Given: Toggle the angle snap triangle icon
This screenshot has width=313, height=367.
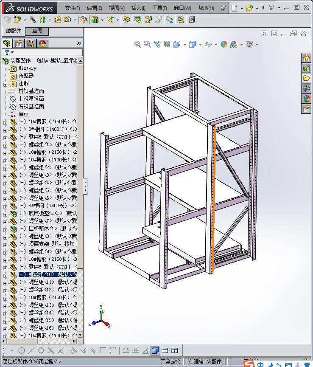Looking at the screenshot, I should pos(145,350).
